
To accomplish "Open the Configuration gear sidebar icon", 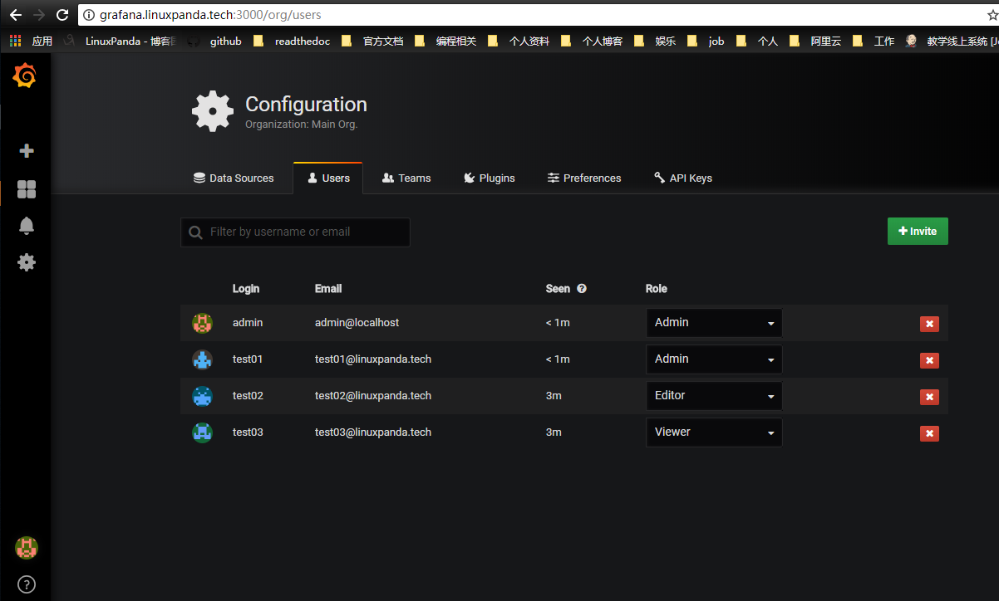I will 27,262.
